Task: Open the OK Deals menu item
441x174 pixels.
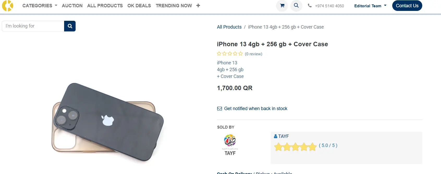Action: point(139,6)
